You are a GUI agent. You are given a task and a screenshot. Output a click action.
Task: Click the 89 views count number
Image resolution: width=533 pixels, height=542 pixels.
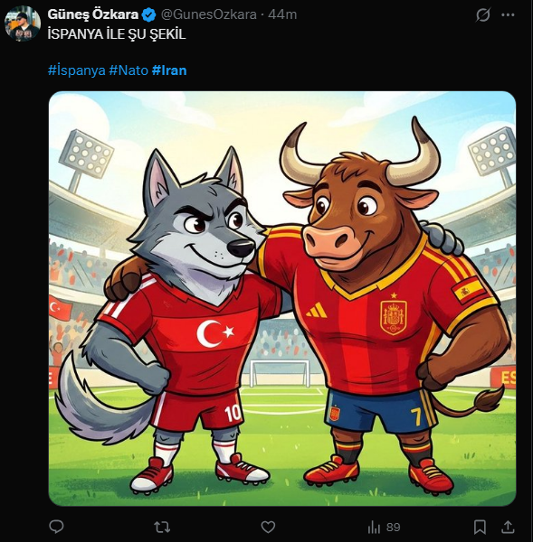(393, 528)
